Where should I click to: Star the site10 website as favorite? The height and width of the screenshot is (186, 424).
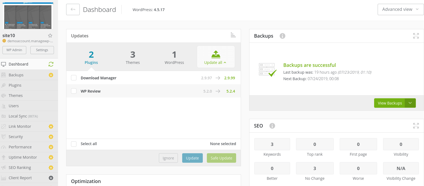pos(50,35)
